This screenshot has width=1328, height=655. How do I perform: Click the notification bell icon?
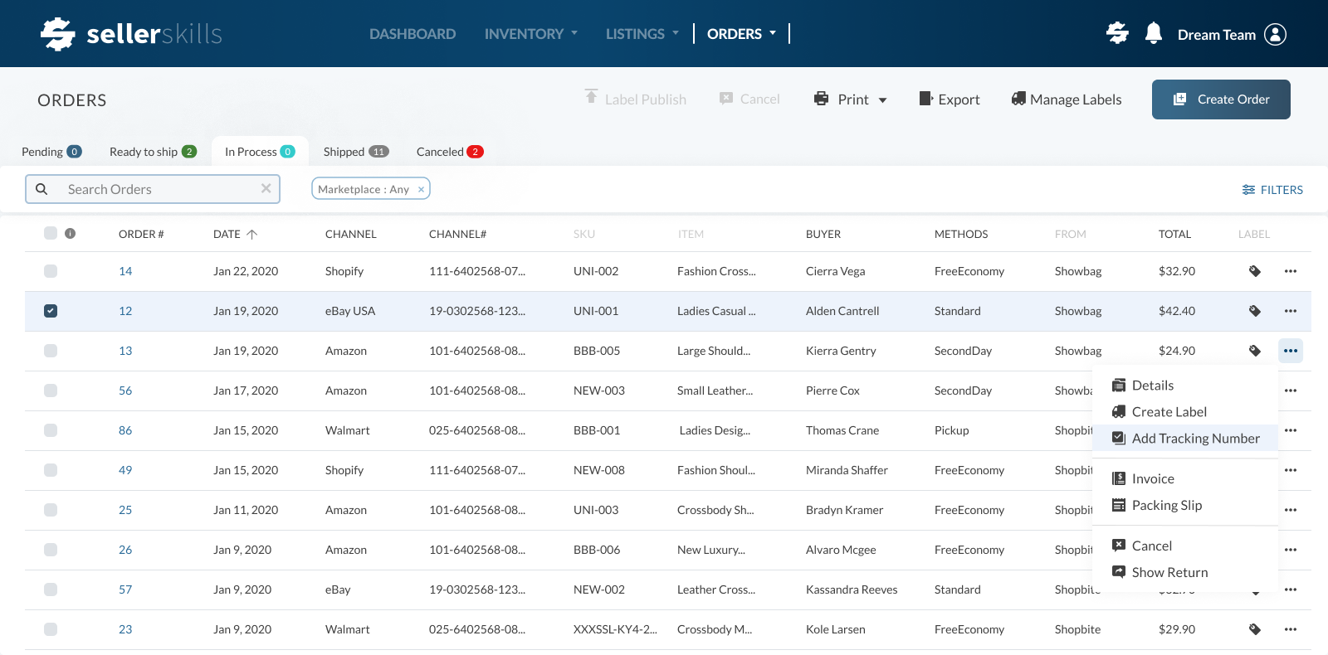tap(1153, 33)
